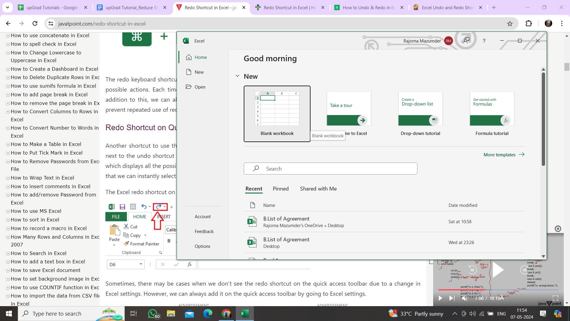
Task: Open Excel Options
Action: (202, 246)
